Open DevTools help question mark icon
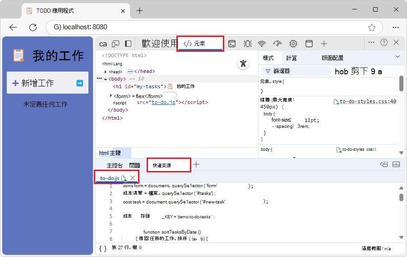 [384, 42]
